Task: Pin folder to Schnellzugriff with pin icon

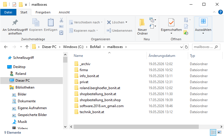Action: pos(15,23)
